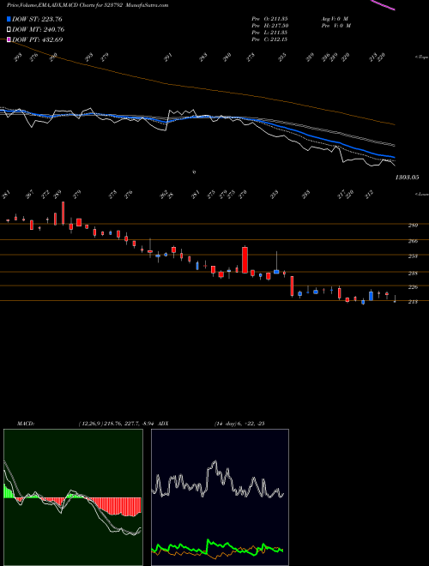
Task: Click the white DOW MT legend swatch
Action: click(9, 29)
